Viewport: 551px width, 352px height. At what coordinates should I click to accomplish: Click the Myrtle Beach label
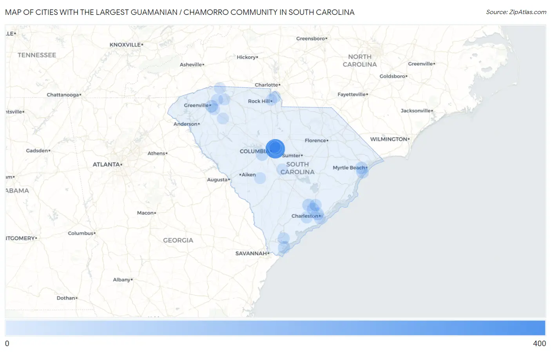(x=349, y=168)
